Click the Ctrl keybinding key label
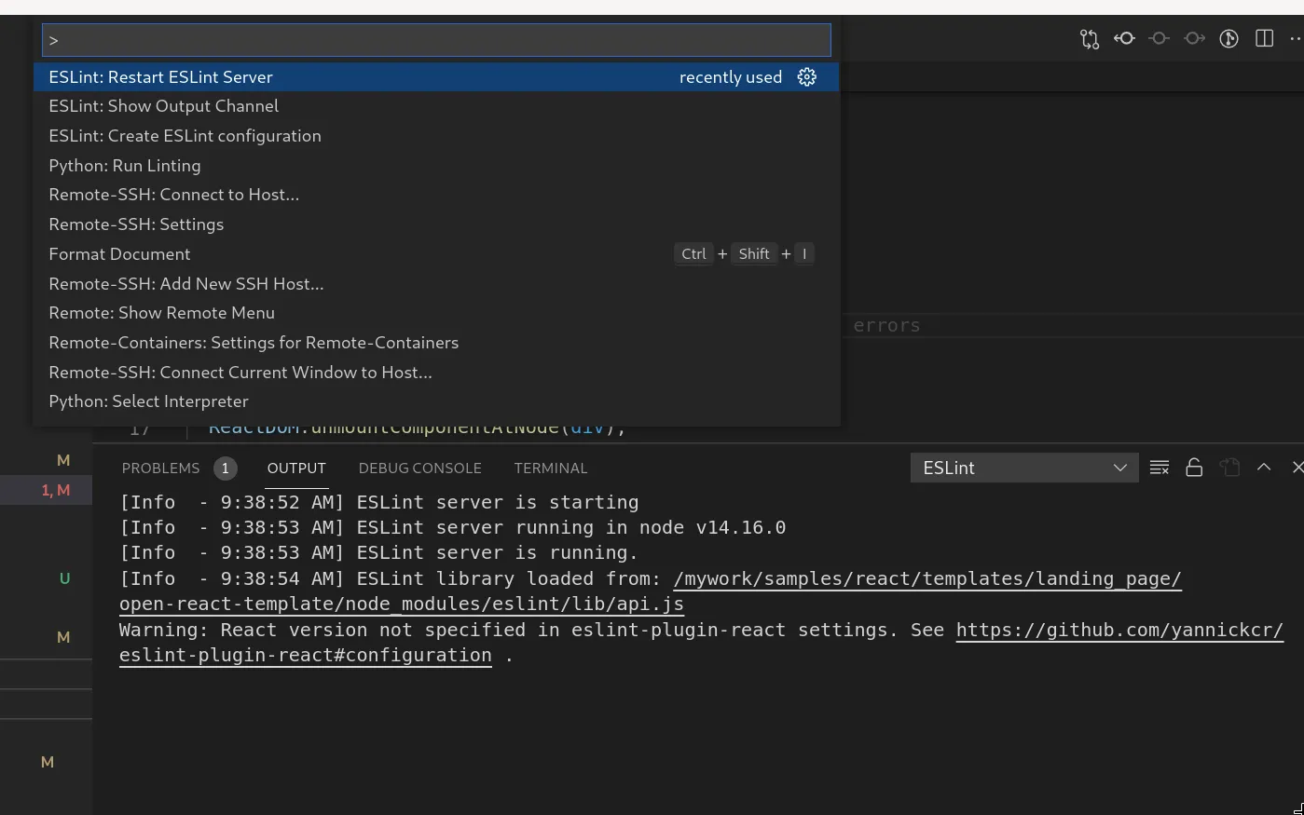Screen dimensions: 1304x815 (694, 254)
